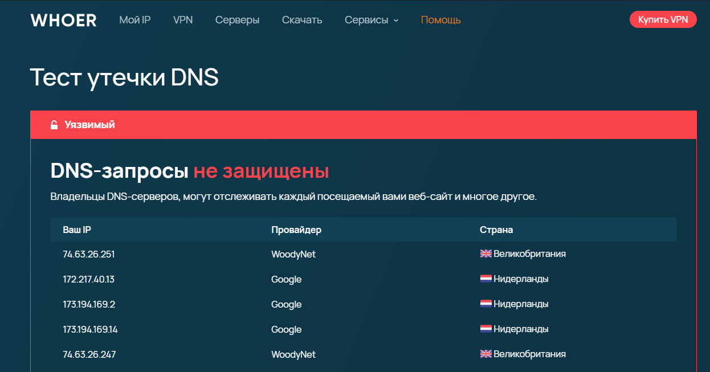The width and height of the screenshot is (710, 372).
Task: Click the Страна column header
Action: (496, 230)
